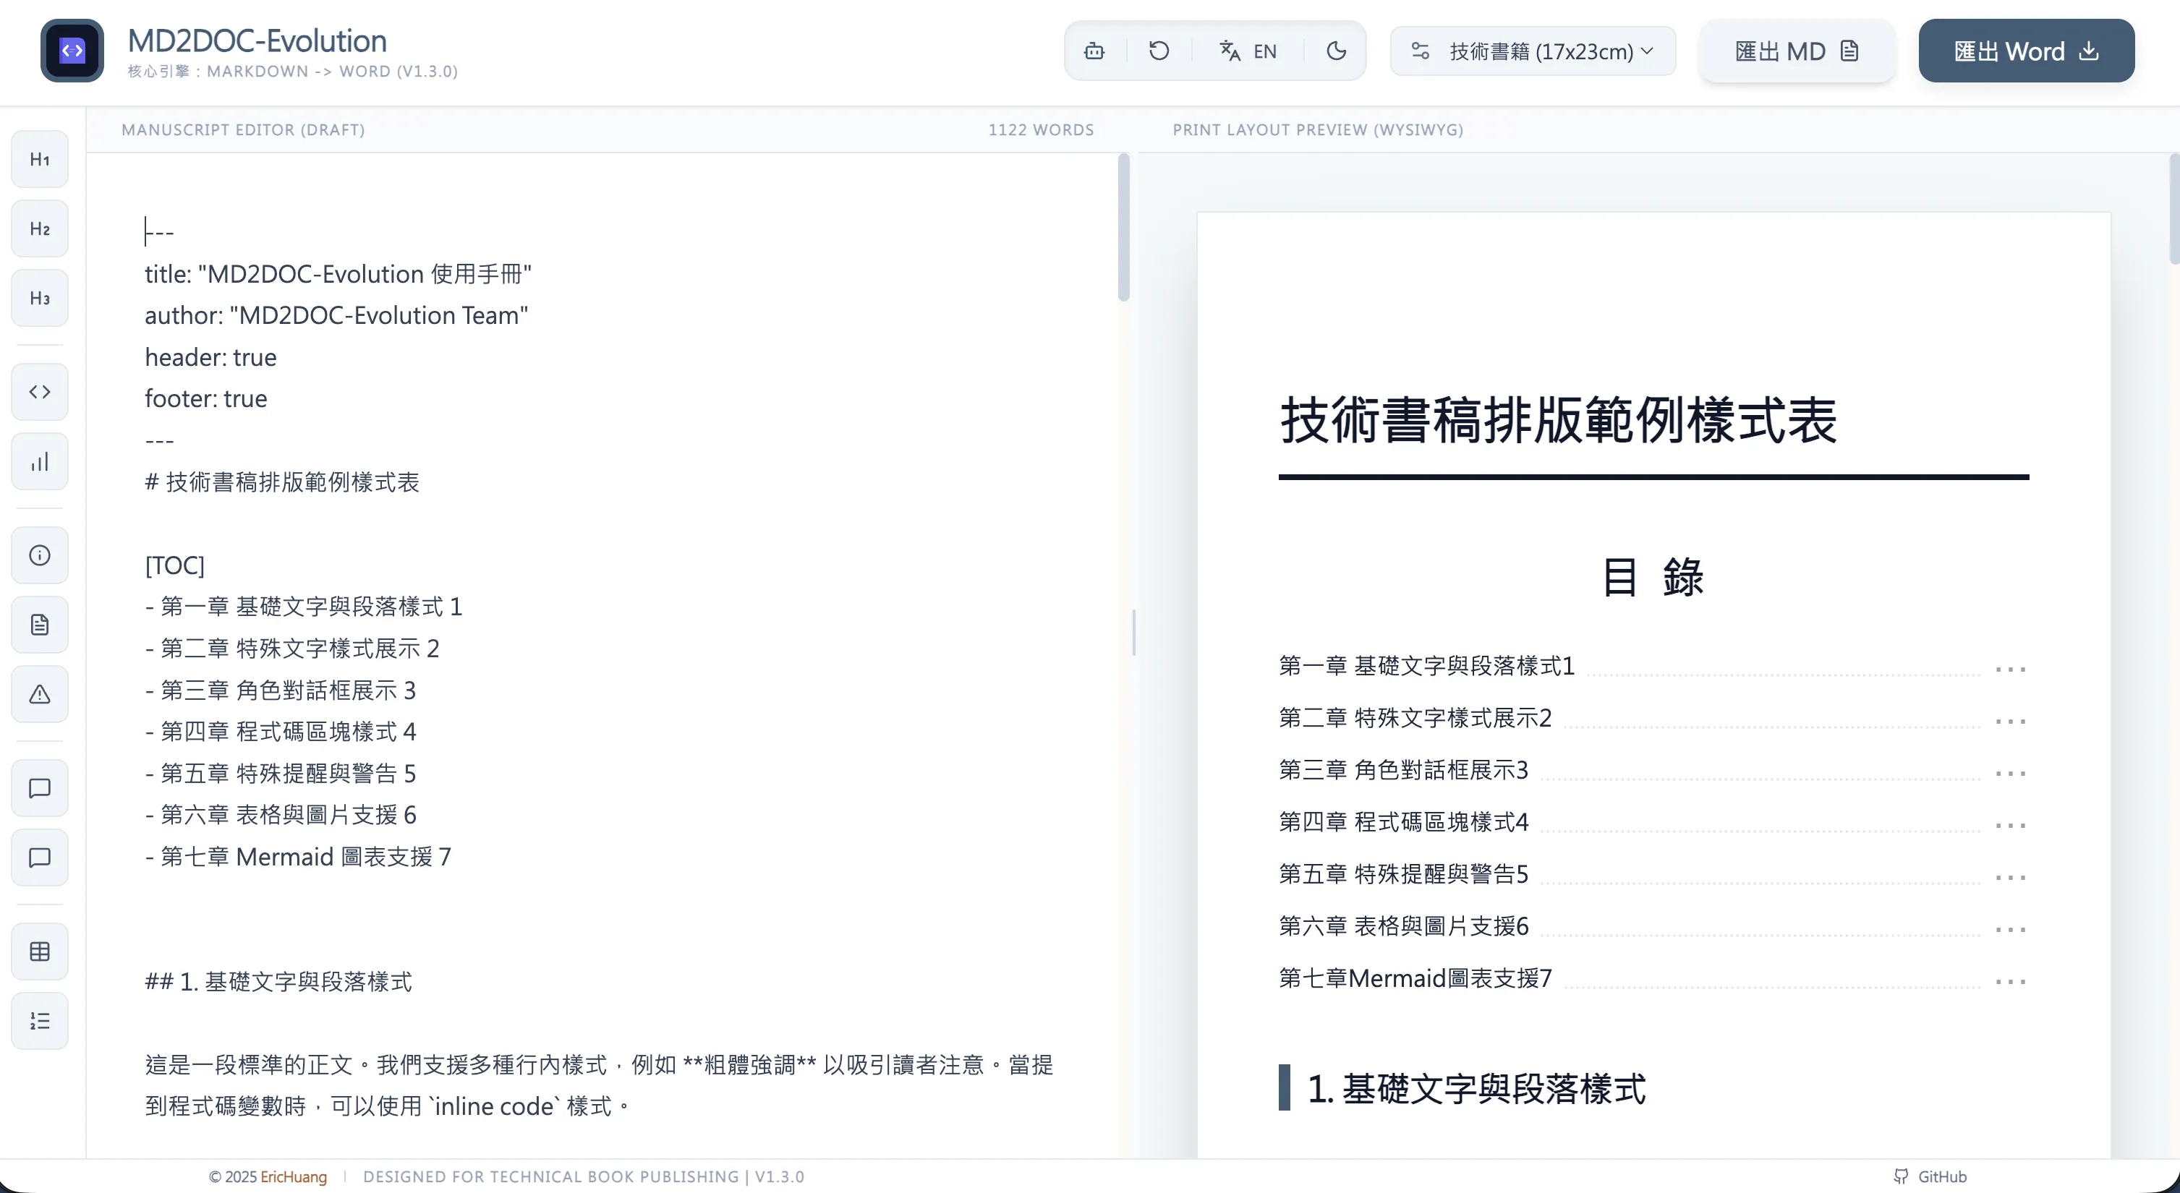Image resolution: width=2180 pixels, height=1193 pixels.
Task: Insert a warning admonition block
Action: click(39, 694)
